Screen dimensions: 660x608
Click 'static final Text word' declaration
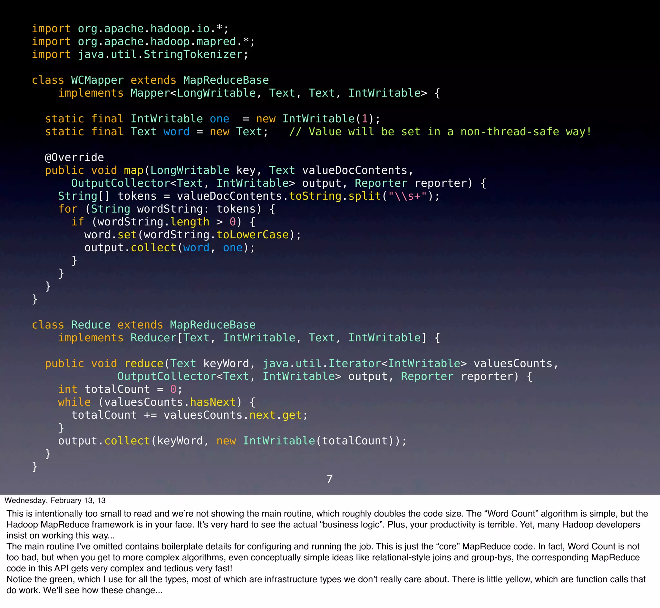coord(117,132)
